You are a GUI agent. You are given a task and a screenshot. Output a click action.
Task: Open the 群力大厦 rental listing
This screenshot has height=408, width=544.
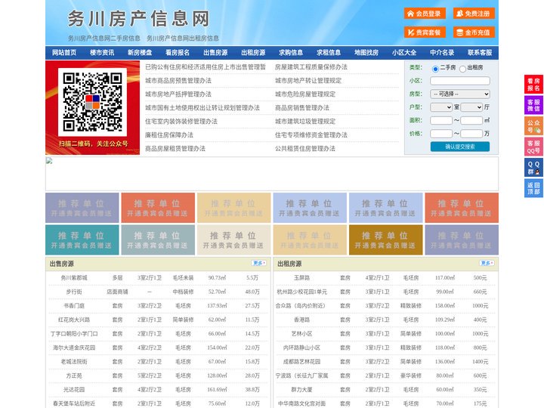point(301,390)
